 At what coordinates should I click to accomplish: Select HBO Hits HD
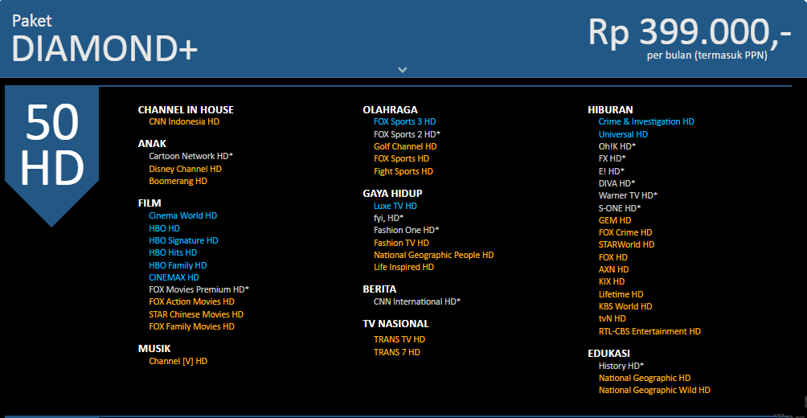173,252
